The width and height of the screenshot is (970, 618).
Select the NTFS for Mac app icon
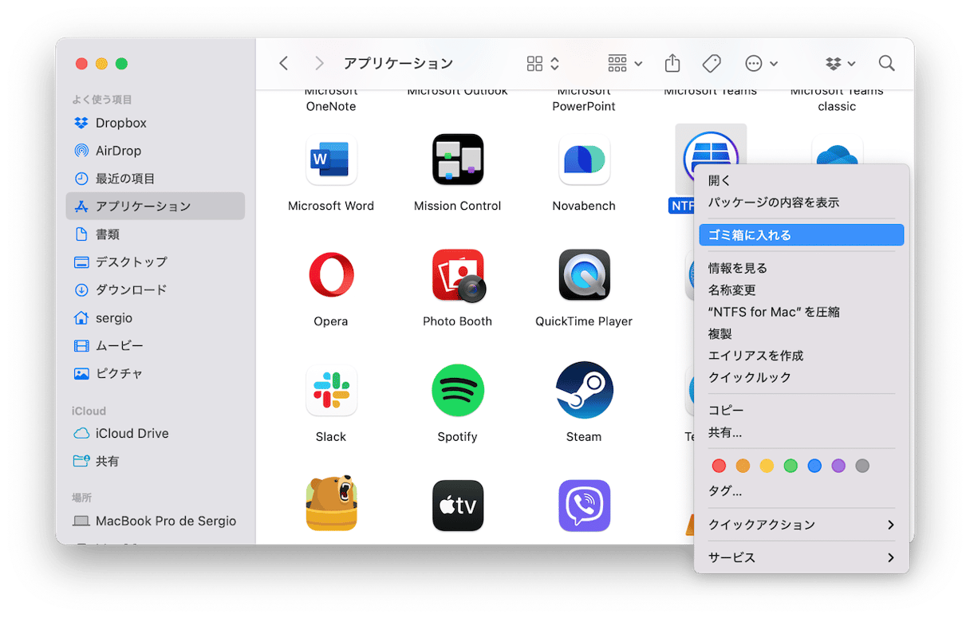point(710,152)
